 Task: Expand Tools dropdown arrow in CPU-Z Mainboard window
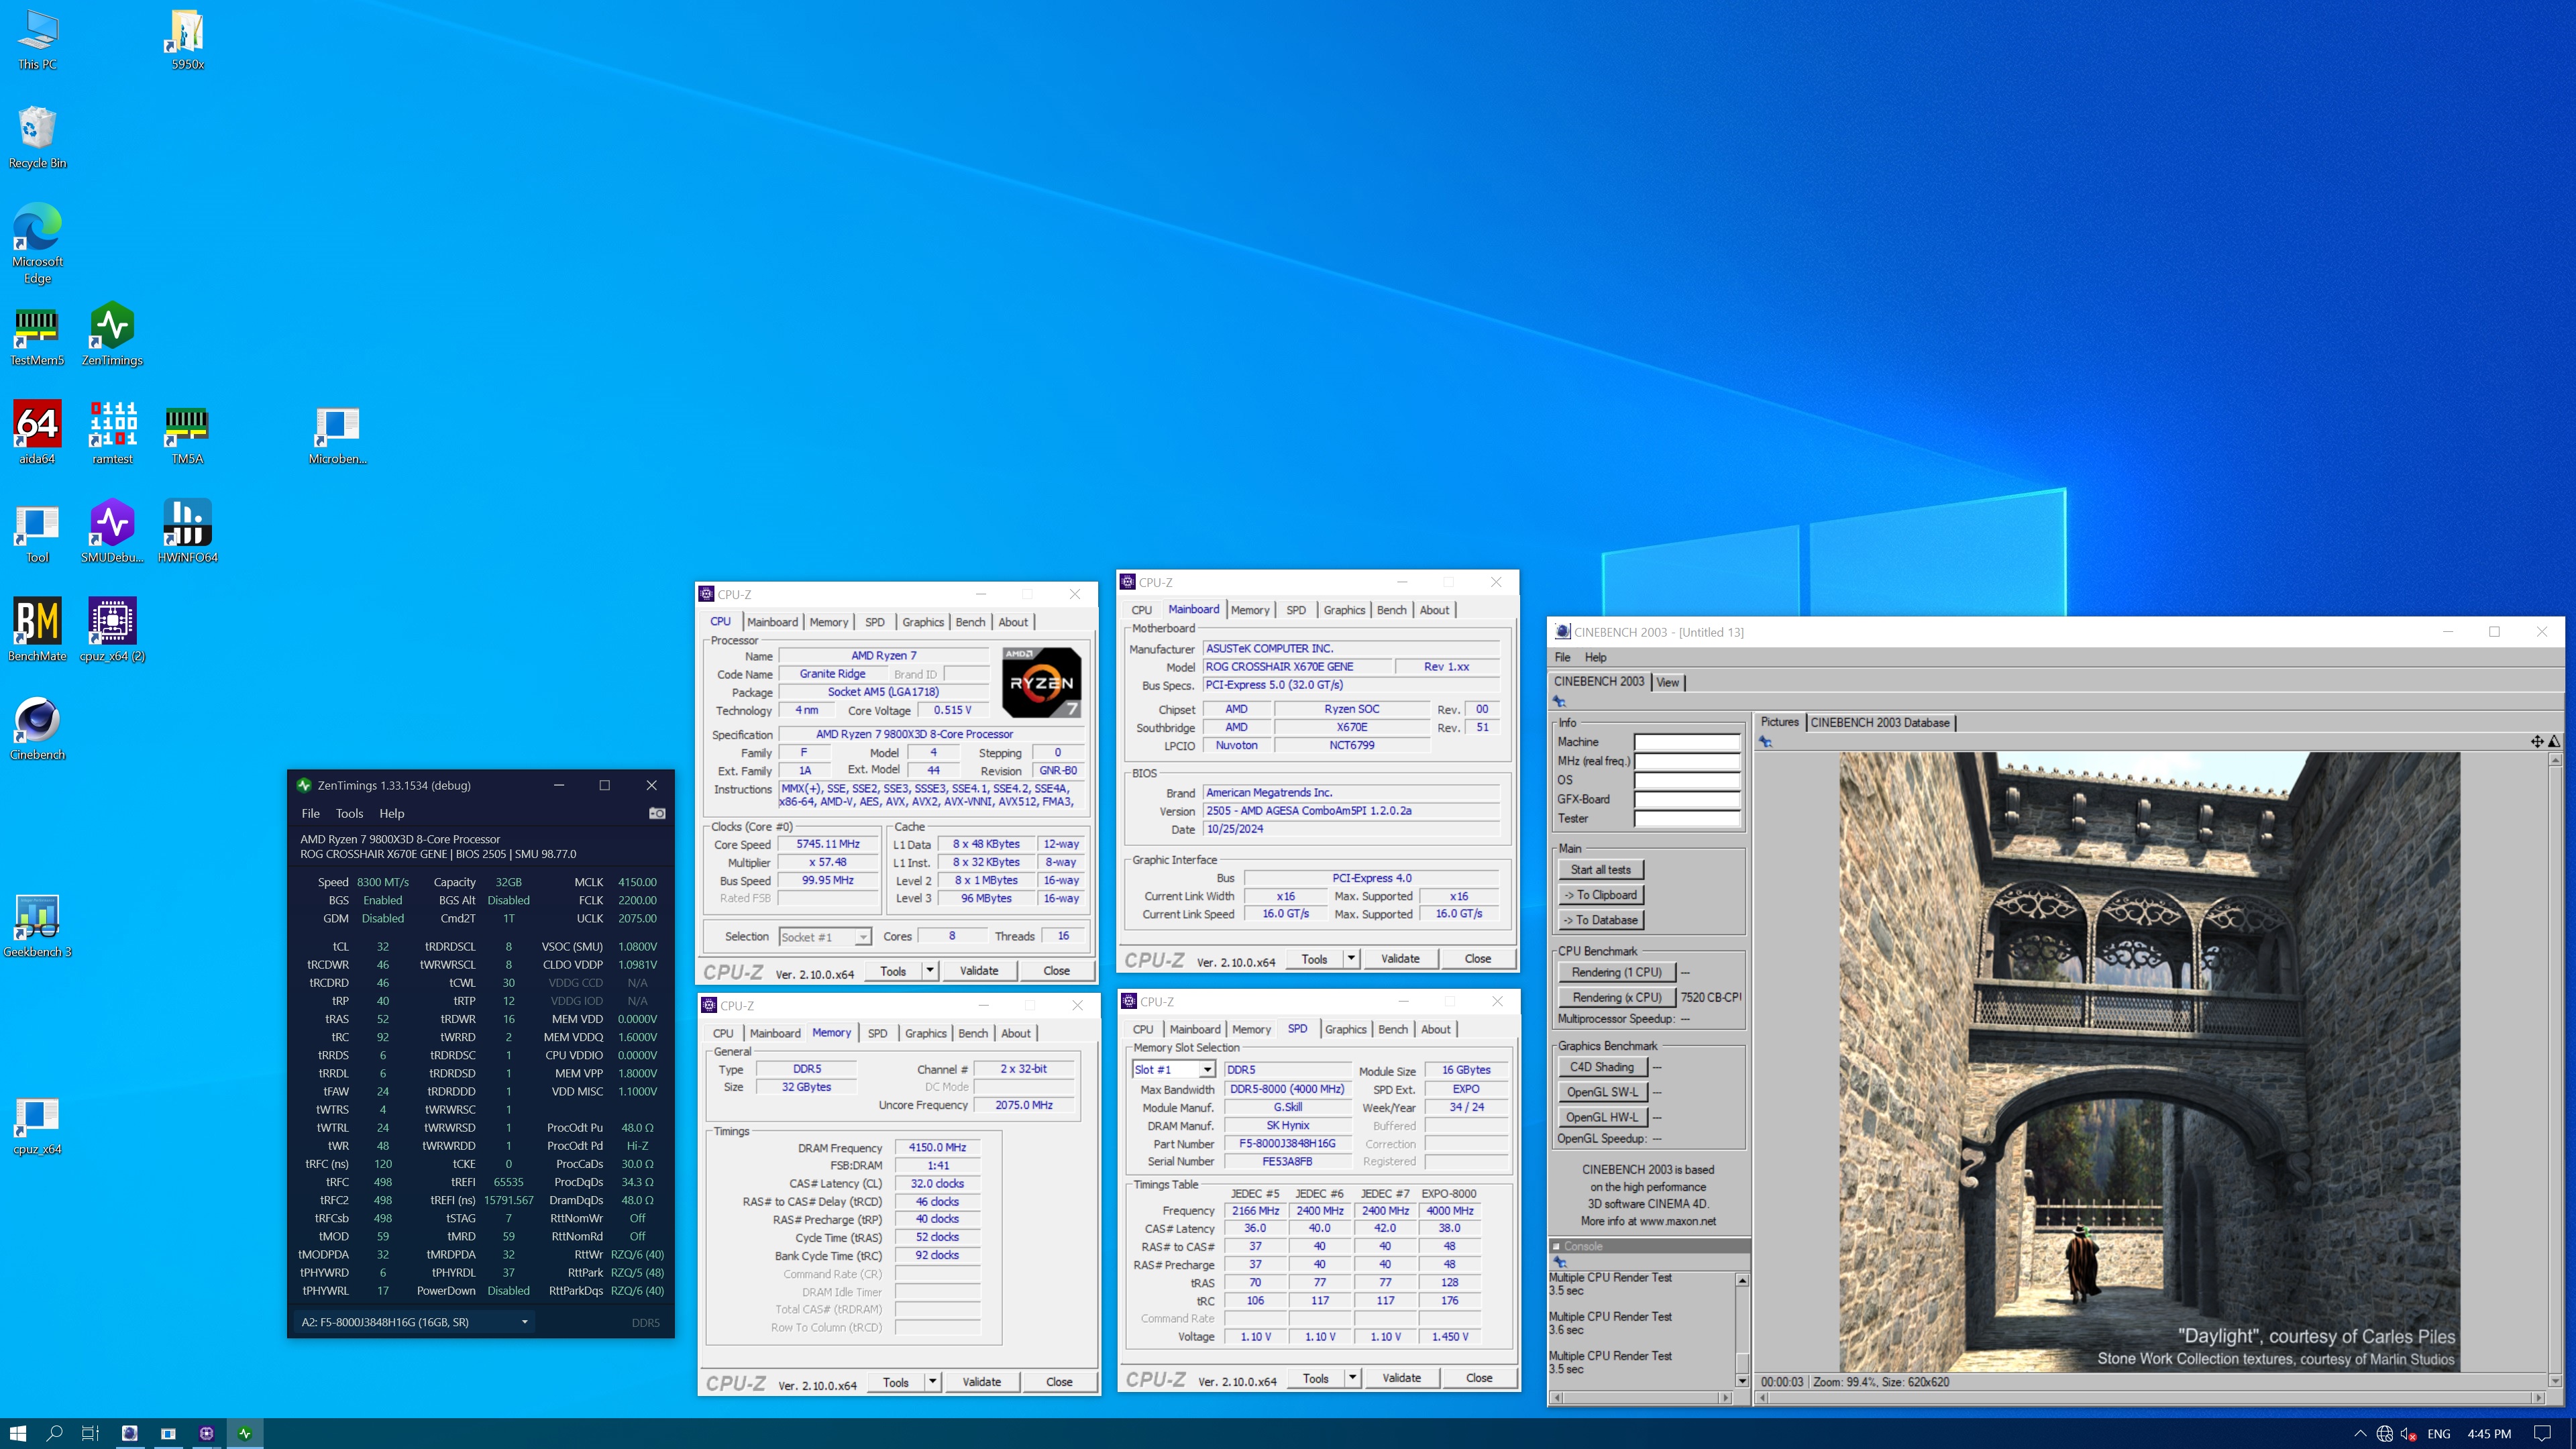tap(1351, 958)
